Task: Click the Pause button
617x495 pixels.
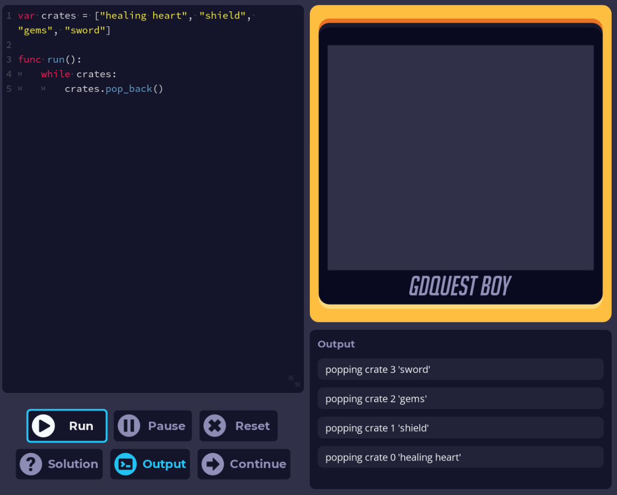Action: point(153,426)
